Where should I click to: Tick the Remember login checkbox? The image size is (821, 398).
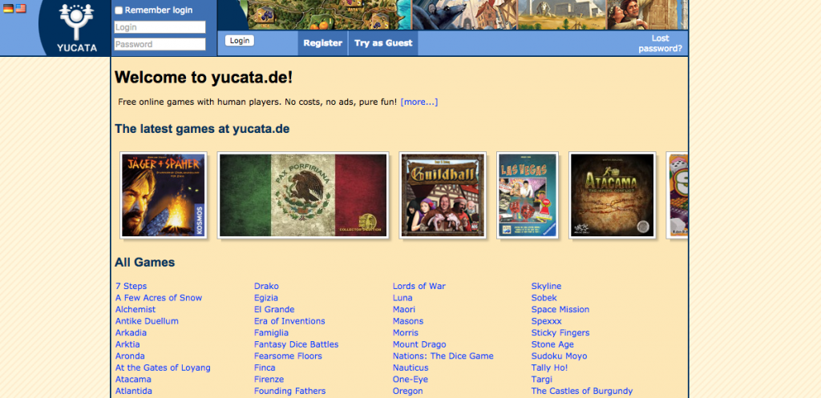(x=119, y=10)
